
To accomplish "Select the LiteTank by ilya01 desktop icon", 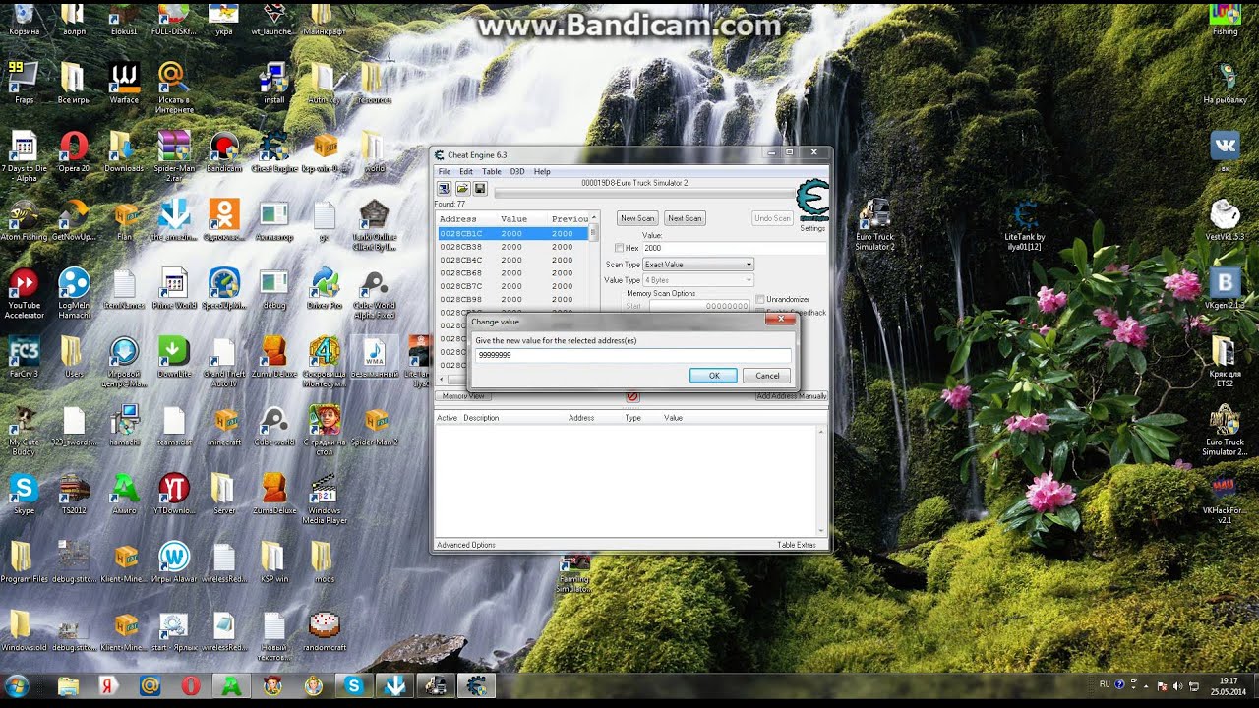I will 1024,224.
